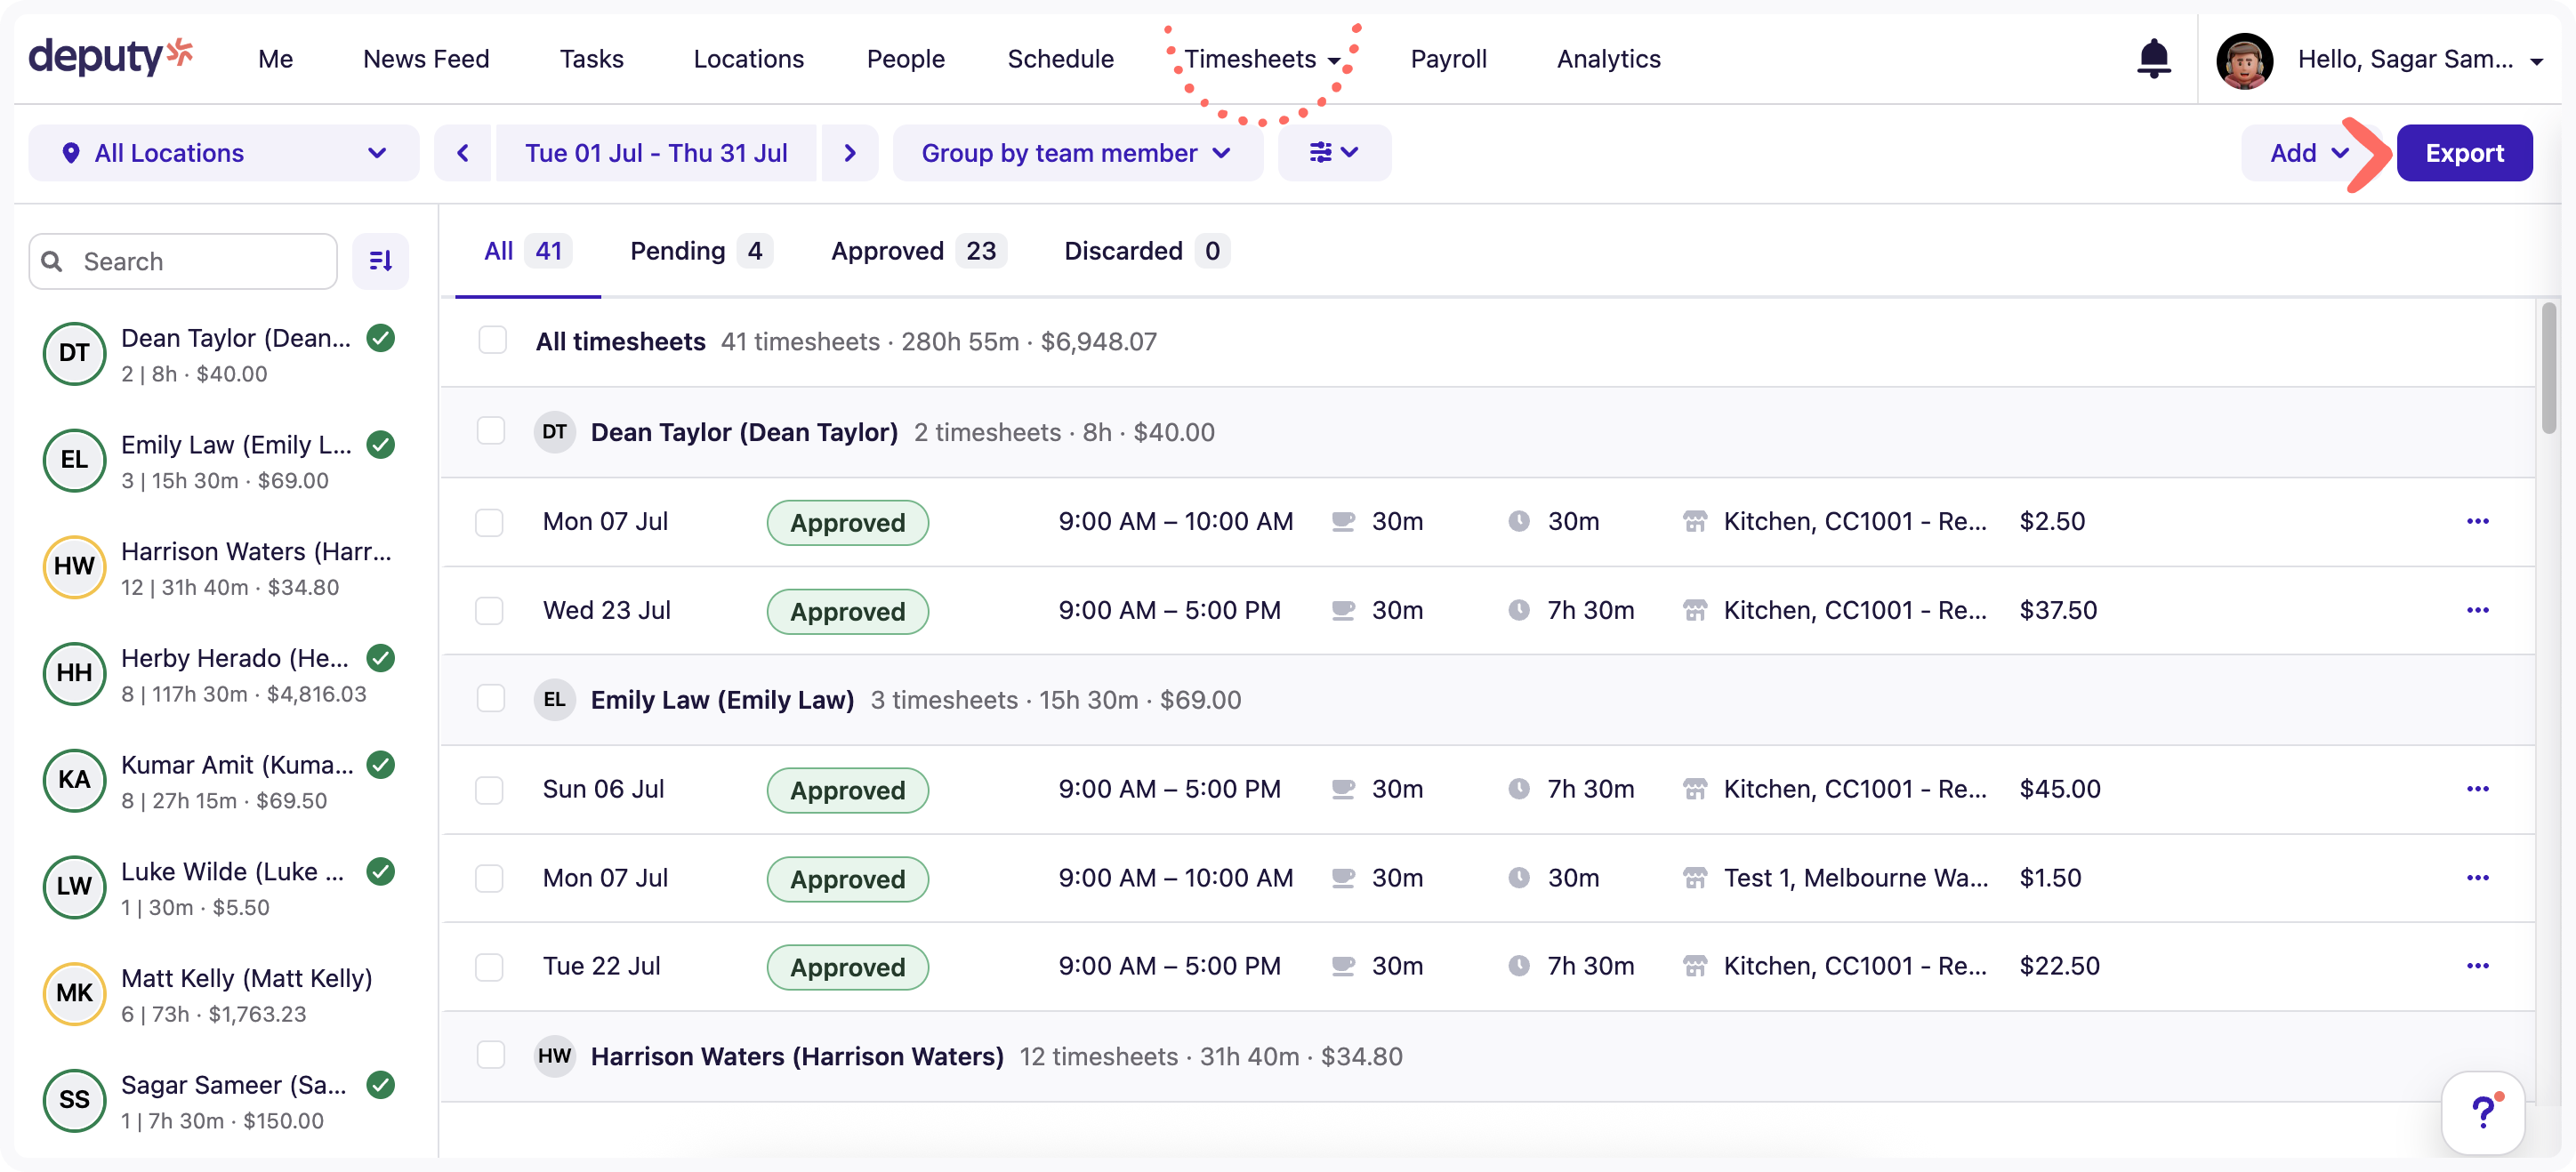Click the Export button
The image size is (2576, 1172).
tap(2464, 152)
